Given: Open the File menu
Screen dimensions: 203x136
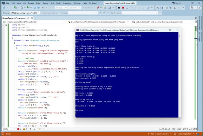Looking at the screenshot, I should (x=8, y=3).
